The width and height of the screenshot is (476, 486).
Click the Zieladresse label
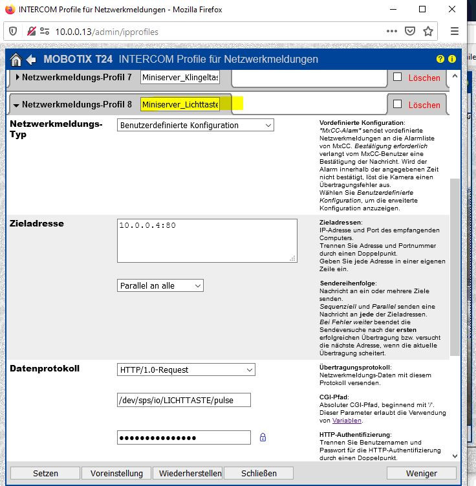pyautogui.click(x=37, y=223)
